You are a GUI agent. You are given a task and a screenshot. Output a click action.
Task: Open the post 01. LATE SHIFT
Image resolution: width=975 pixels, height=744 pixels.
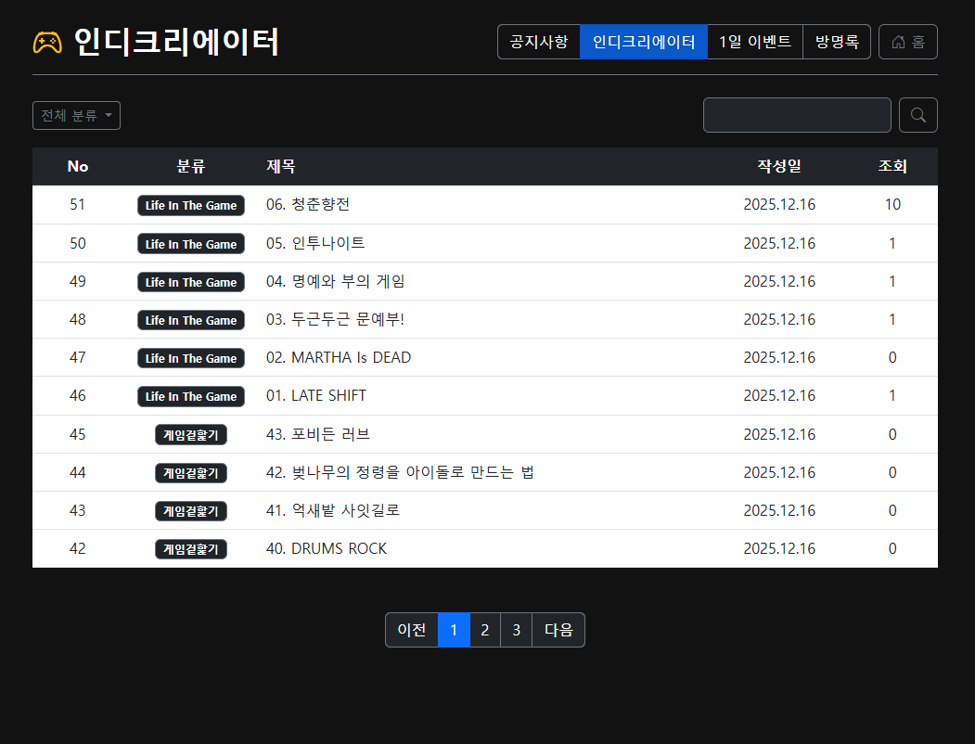(316, 395)
